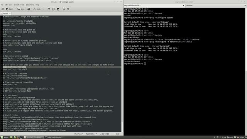Open Find with the first magnifier icon
The height and width of the screenshot is (139, 247).
tap(64, 9)
